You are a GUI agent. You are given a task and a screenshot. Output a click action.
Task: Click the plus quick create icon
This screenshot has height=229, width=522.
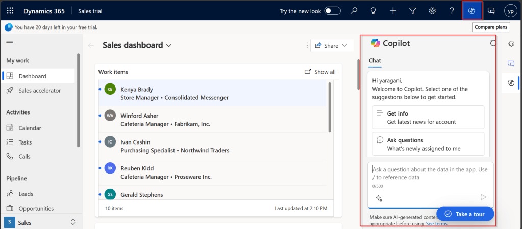393,10
